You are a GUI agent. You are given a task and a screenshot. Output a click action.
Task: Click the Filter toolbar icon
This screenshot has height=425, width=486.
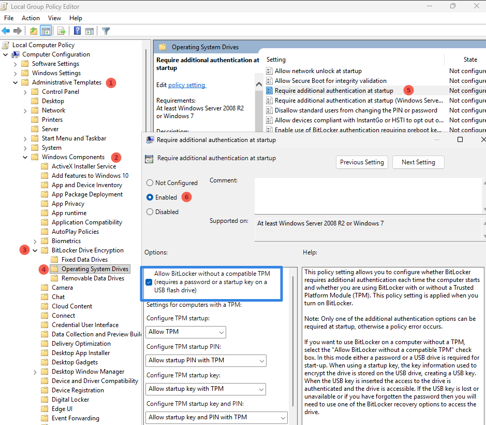pos(106,31)
